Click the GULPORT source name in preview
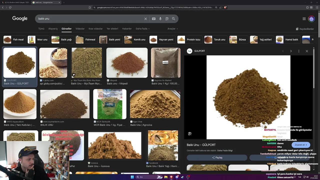This screenshot has height=180, width=320. (199, 51)
